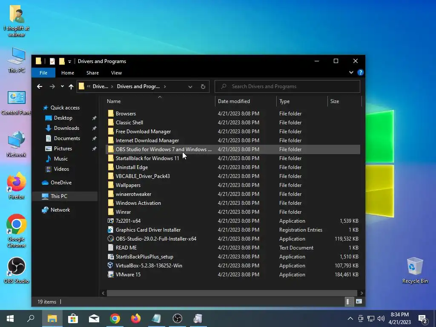This screenshot has width=436, height=327.
Task: Select the Free Download Manager folder
Action: point(143,131)
